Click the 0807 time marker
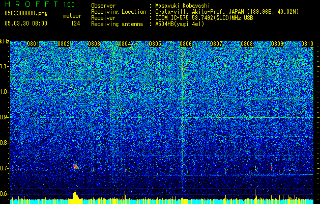The image size is (320, 204). (216, 44)
